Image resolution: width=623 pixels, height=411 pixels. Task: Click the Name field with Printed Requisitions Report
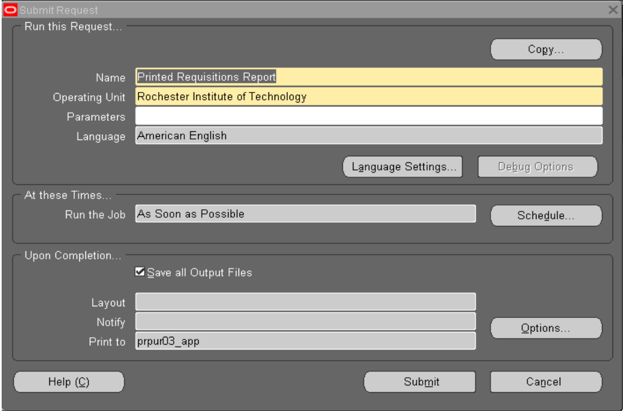point(368,78)
